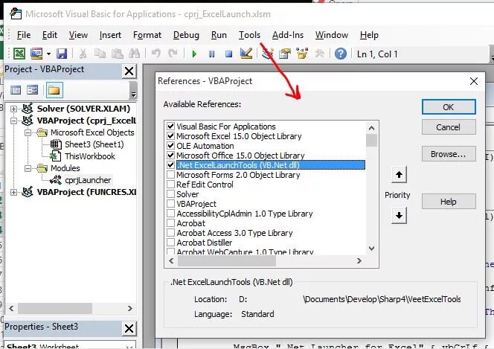Click OK in References dialog

coord(449,107)
